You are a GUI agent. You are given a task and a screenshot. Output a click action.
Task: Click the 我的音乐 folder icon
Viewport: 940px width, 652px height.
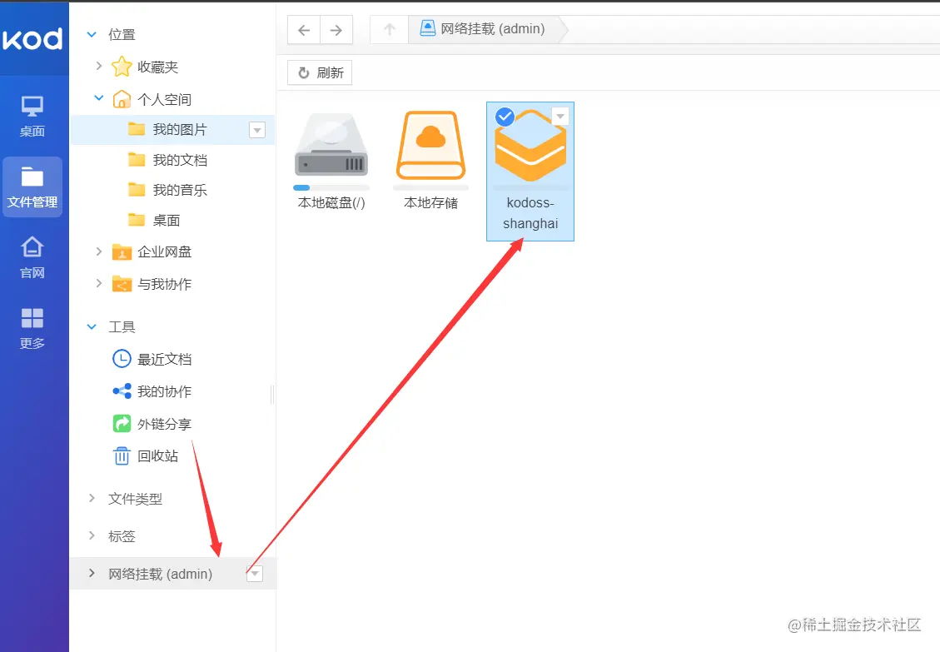click(x=137, y=190)
